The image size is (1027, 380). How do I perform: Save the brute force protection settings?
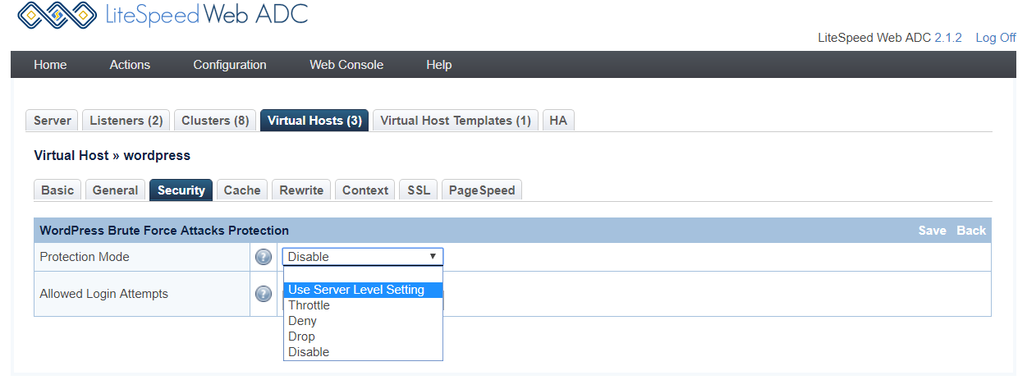click(x=932, y=231)
